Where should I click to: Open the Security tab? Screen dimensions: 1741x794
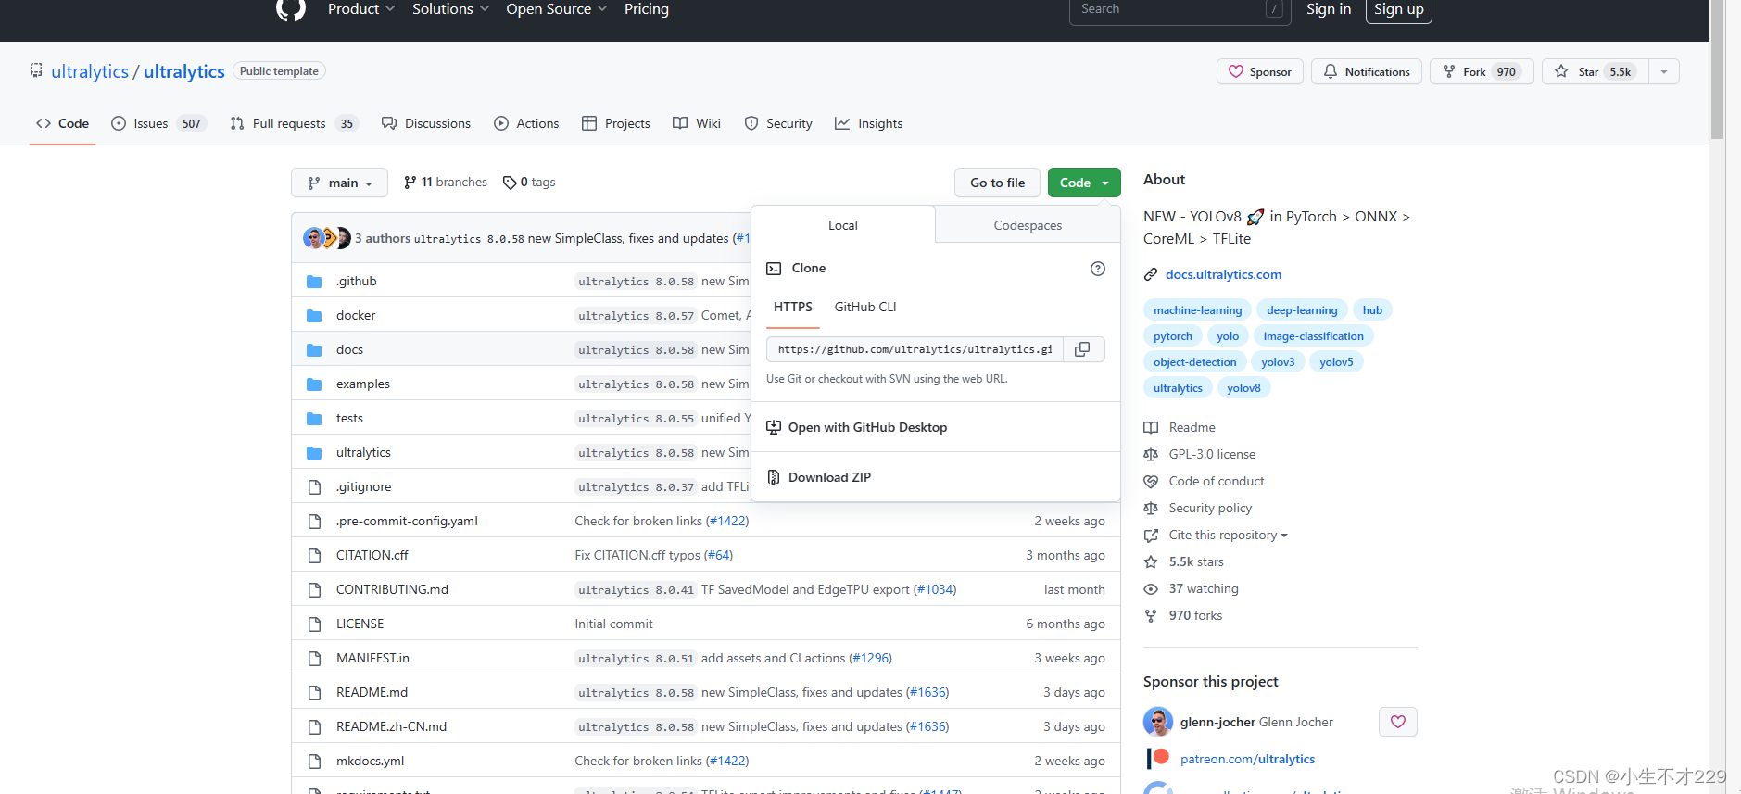click(778, 123)
